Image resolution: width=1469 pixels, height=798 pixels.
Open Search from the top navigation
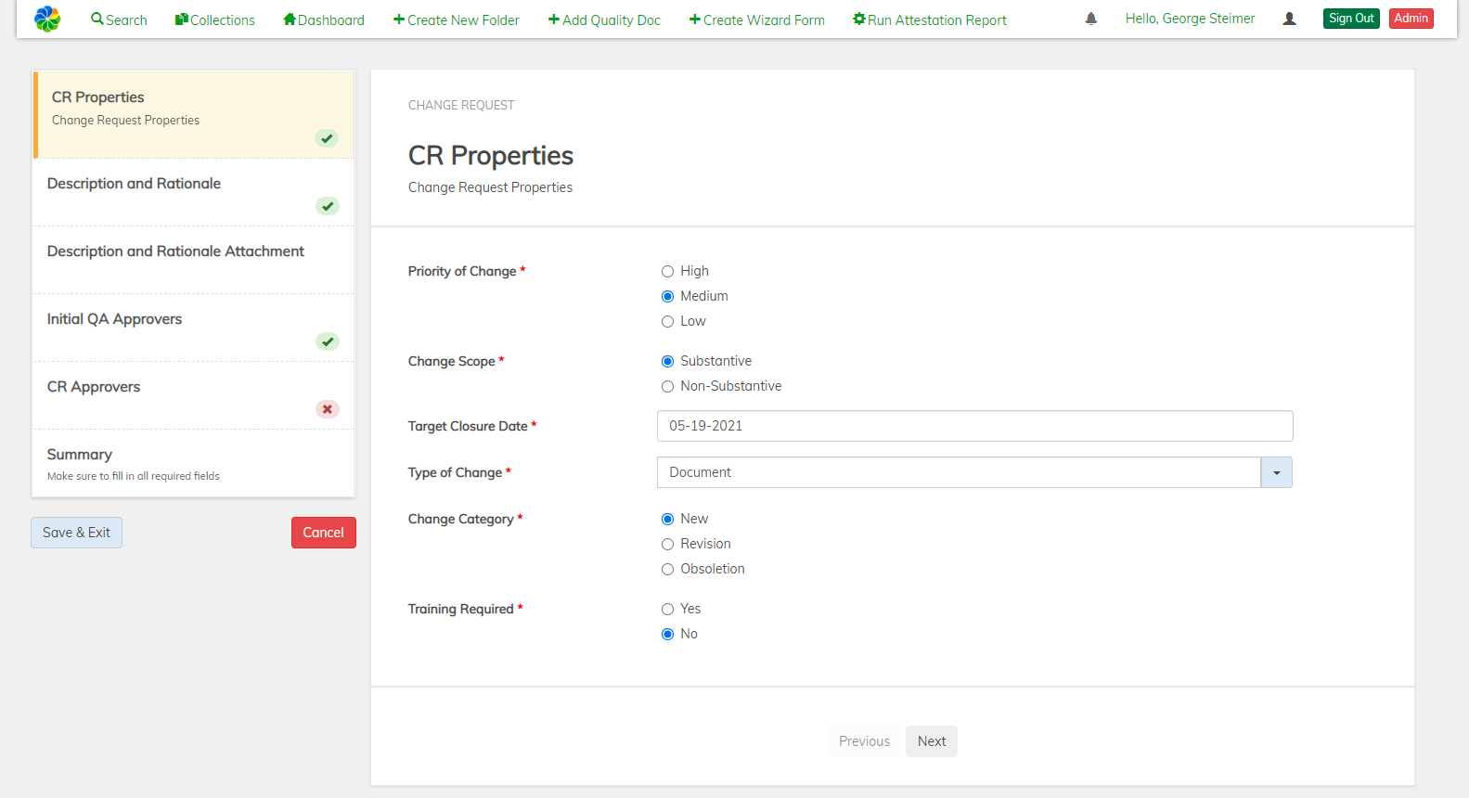click(119, 19)
